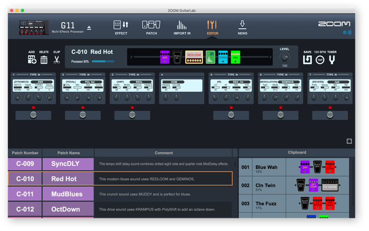
Task: Adjust the PRESENCE knob on slot 4
Action: point(166,96)
